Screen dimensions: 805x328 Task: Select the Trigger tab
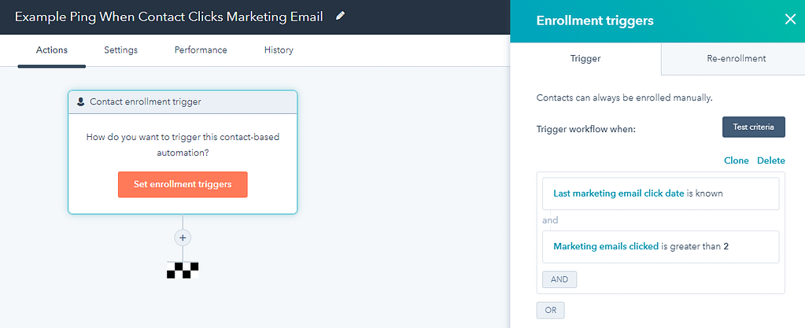click(585, 58)
